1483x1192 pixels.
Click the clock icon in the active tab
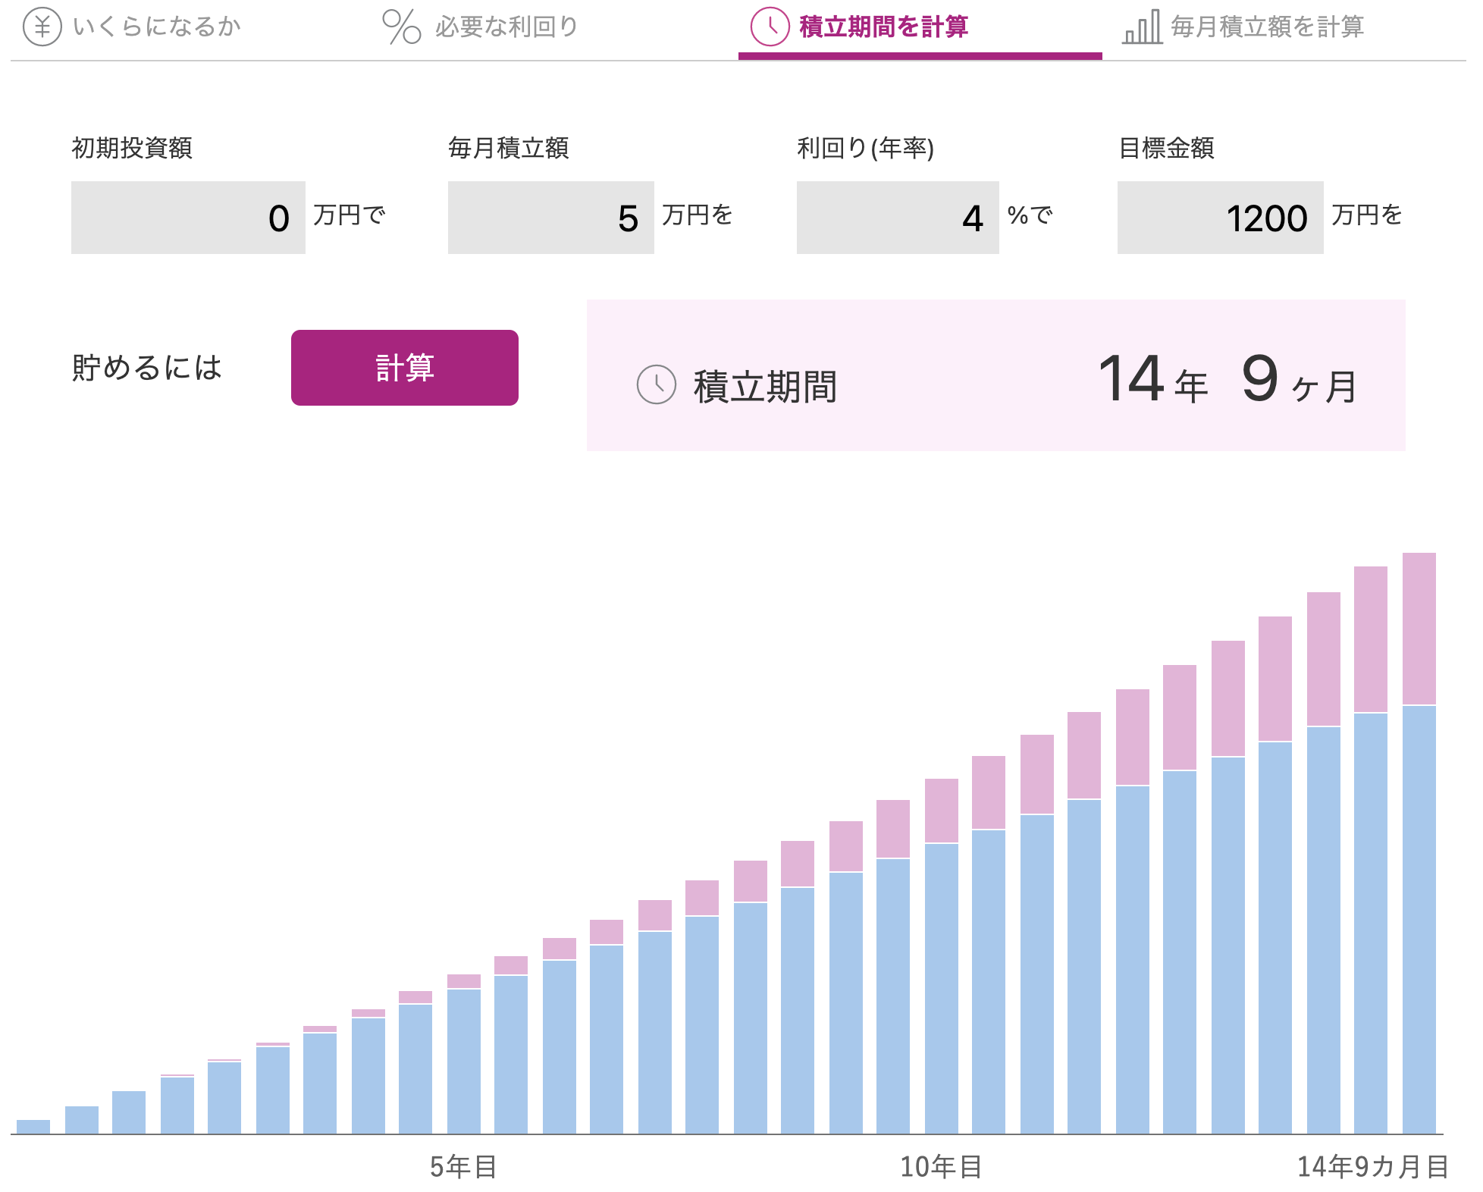coord(770,27)
